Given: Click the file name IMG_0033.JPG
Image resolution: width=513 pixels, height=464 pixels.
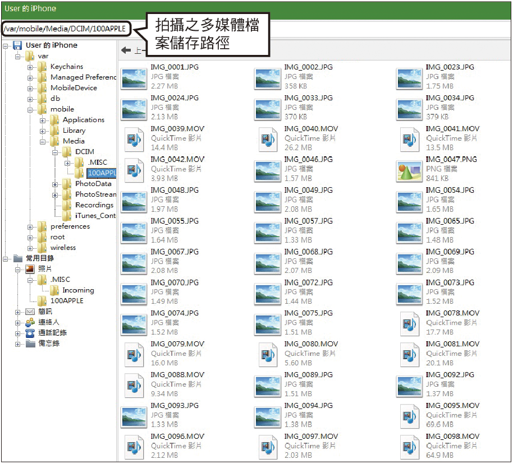Looking at the screenshot, I should click(308, 98).
